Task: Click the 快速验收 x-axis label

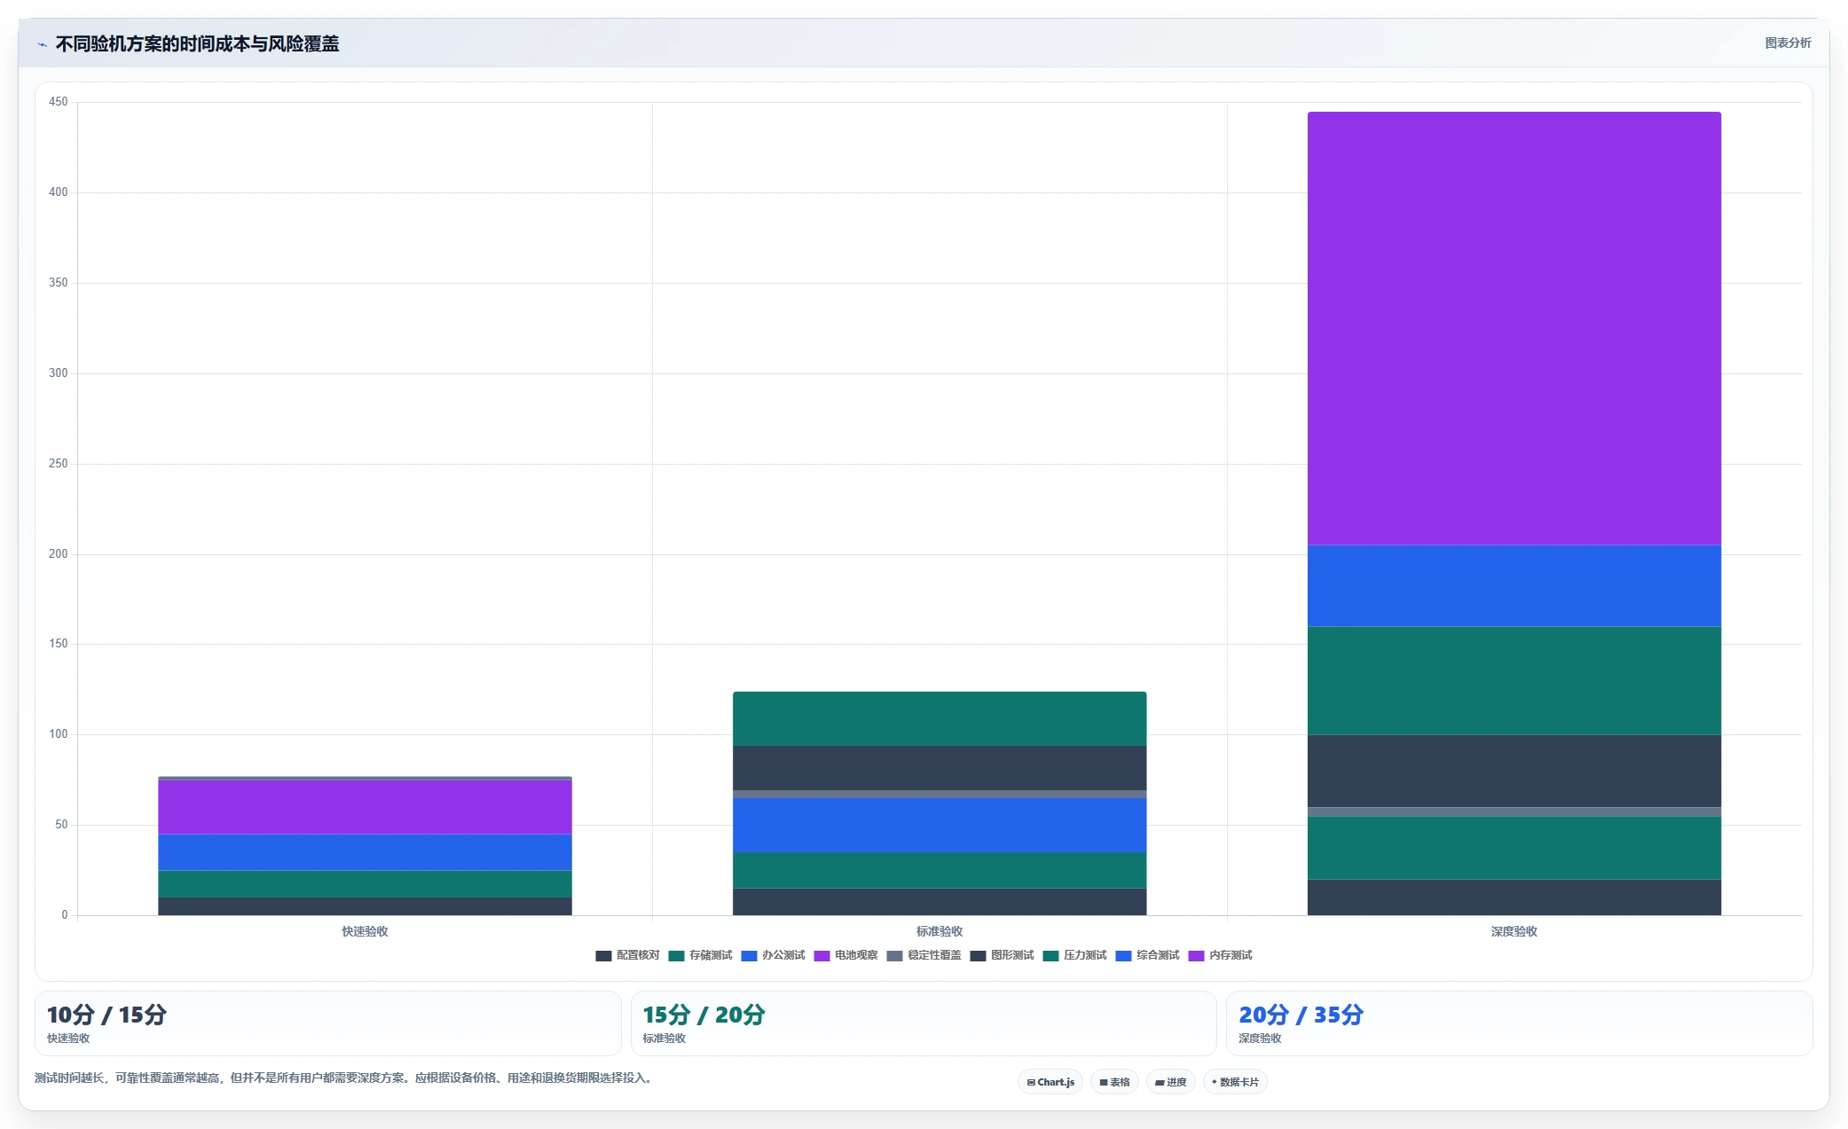Action: (x=365, y=931)
